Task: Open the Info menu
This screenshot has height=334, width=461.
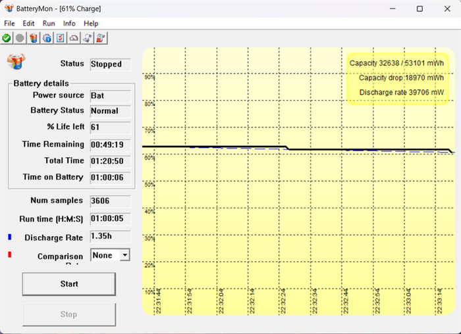Action: [69, 23]
